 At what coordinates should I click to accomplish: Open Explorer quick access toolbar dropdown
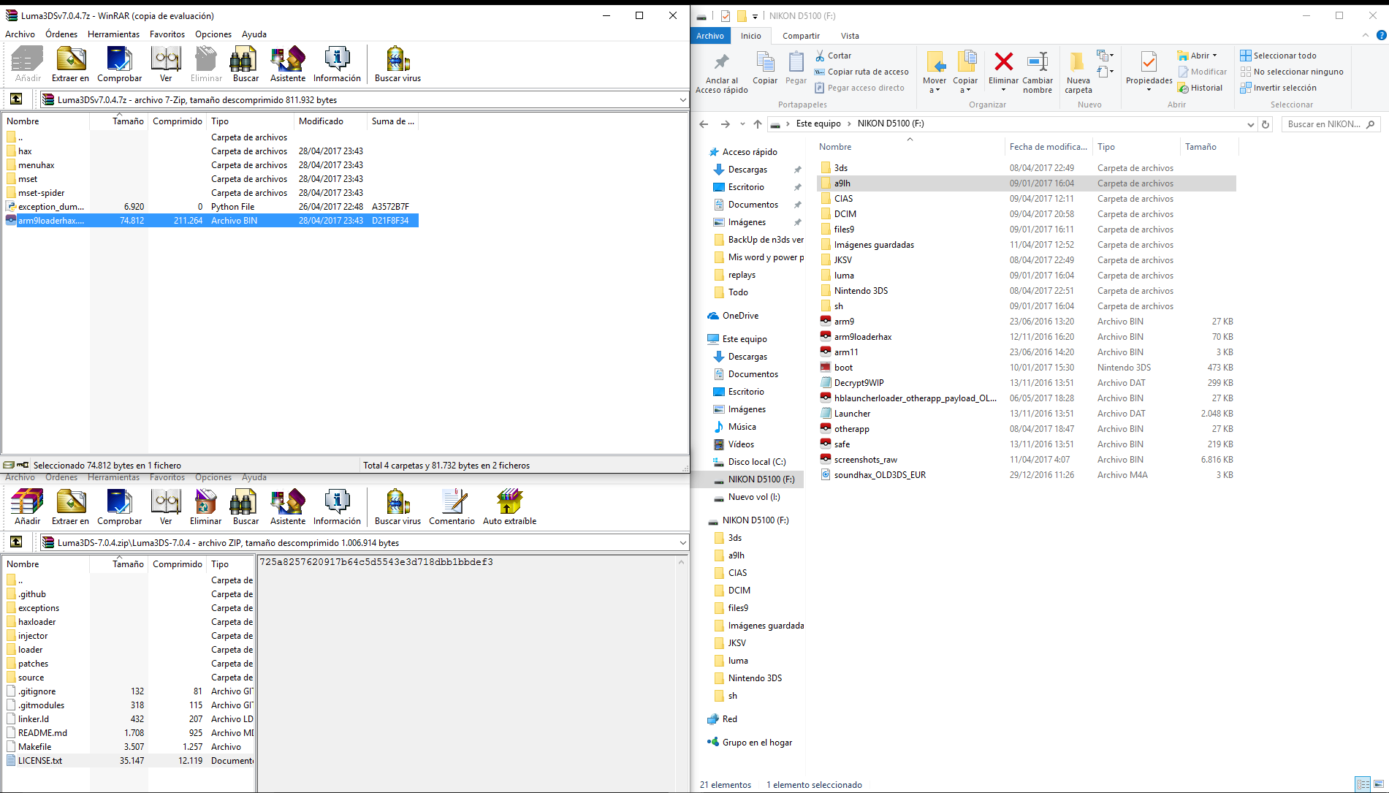[x=755, y=16]
